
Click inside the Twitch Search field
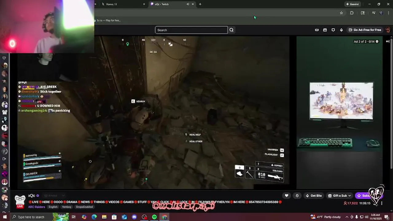click(191, 30)
